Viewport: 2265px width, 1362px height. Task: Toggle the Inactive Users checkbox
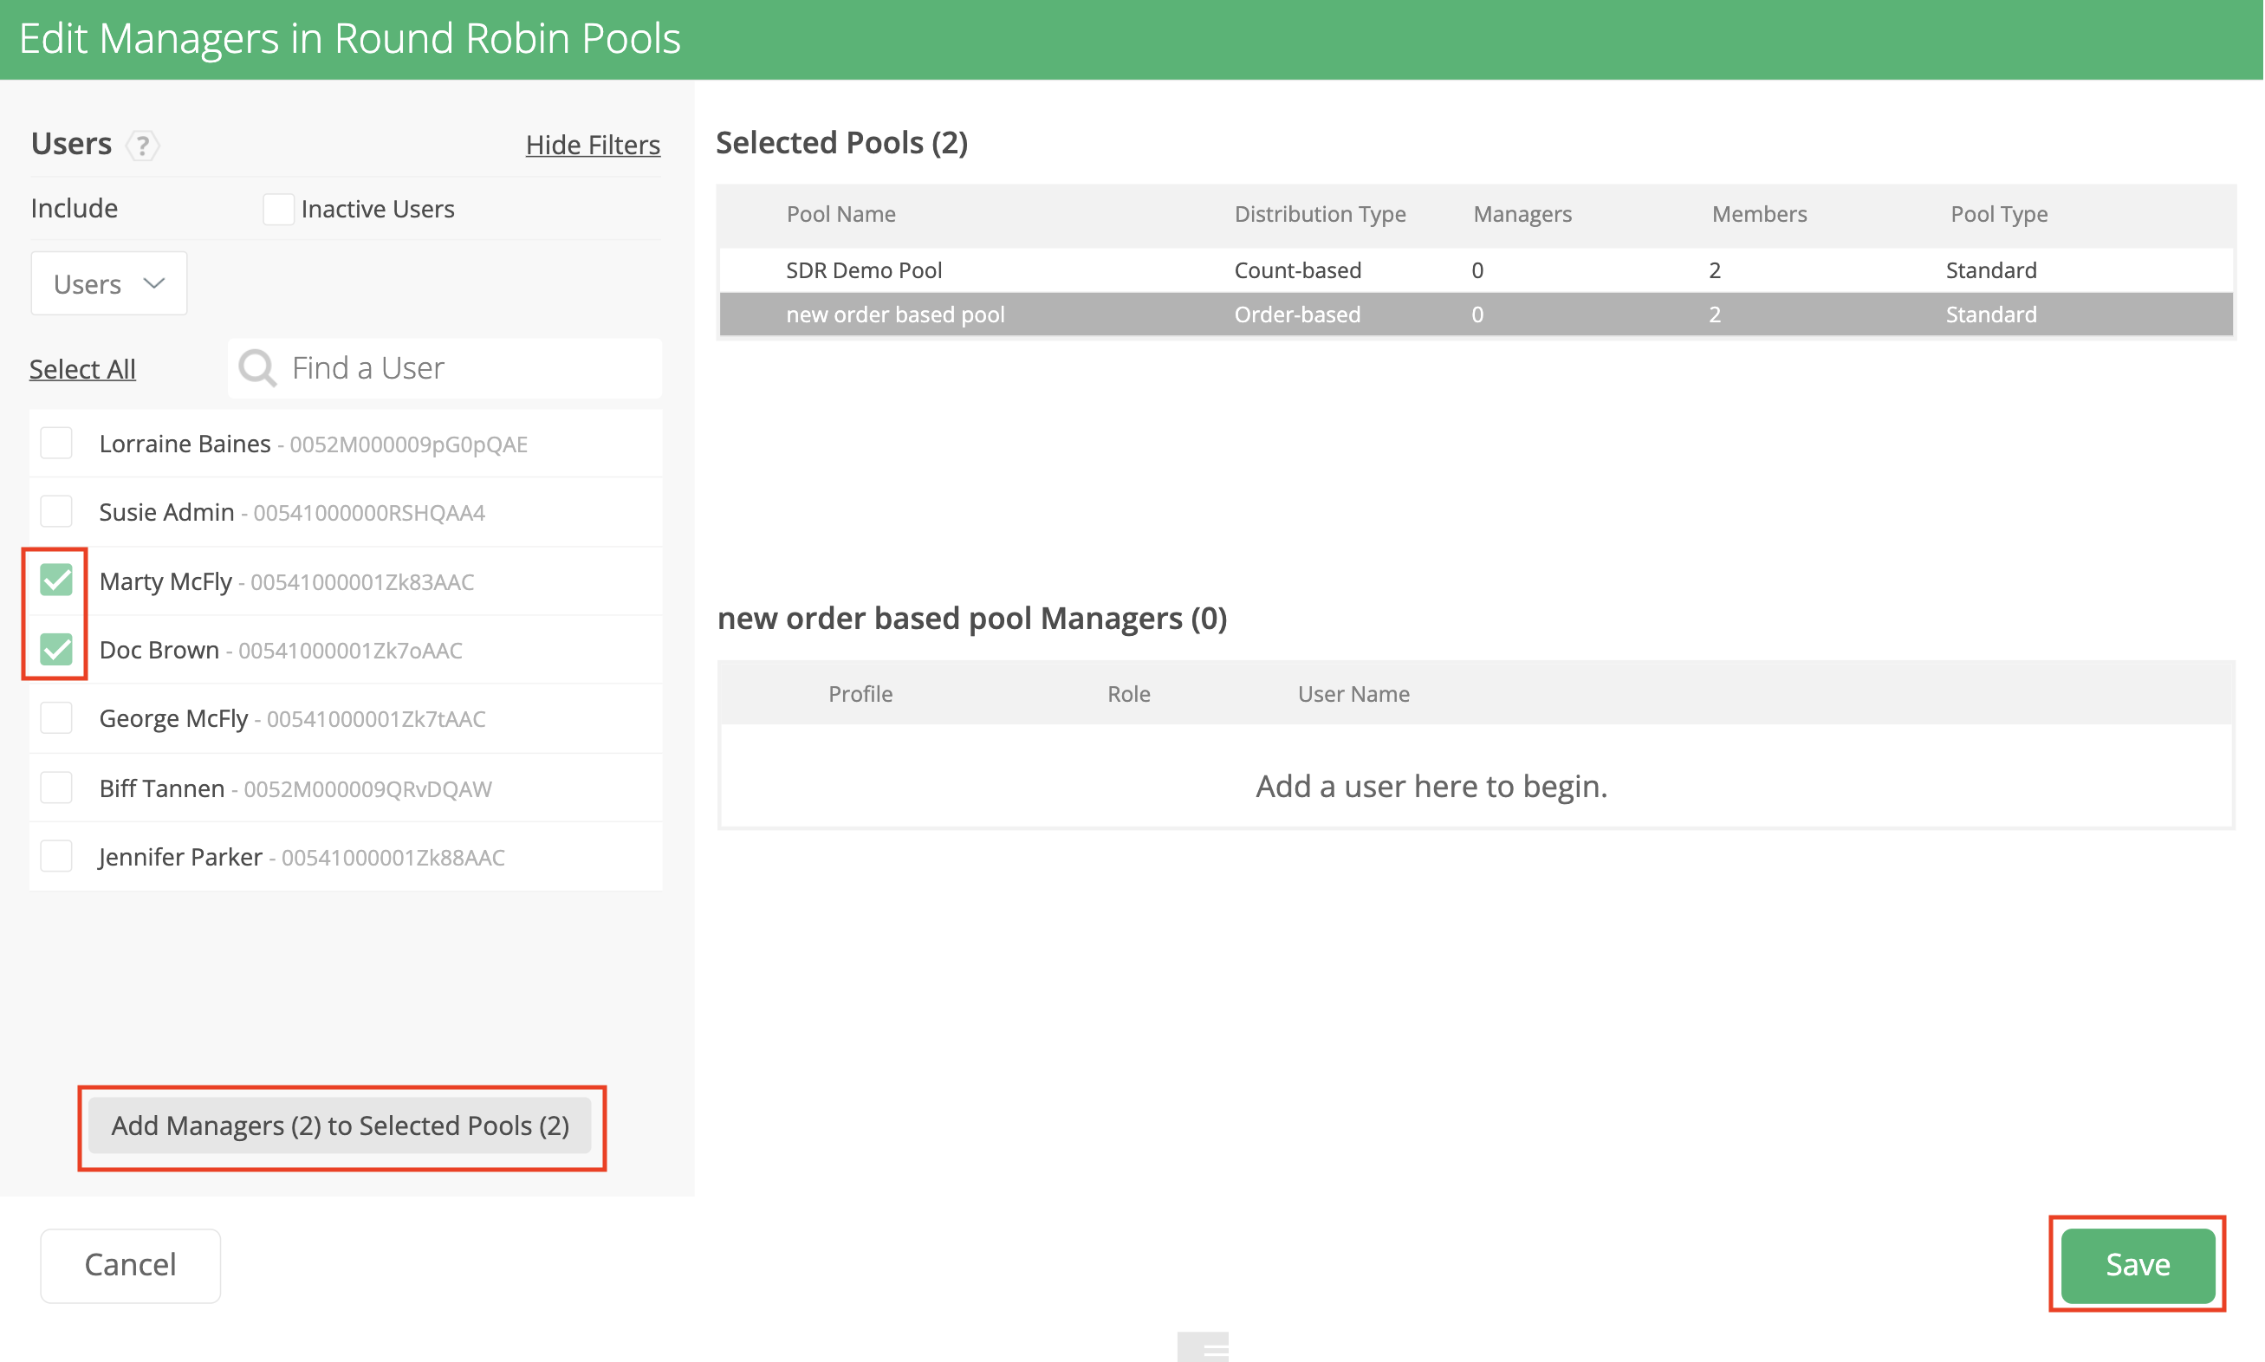(x=278, y=210)
